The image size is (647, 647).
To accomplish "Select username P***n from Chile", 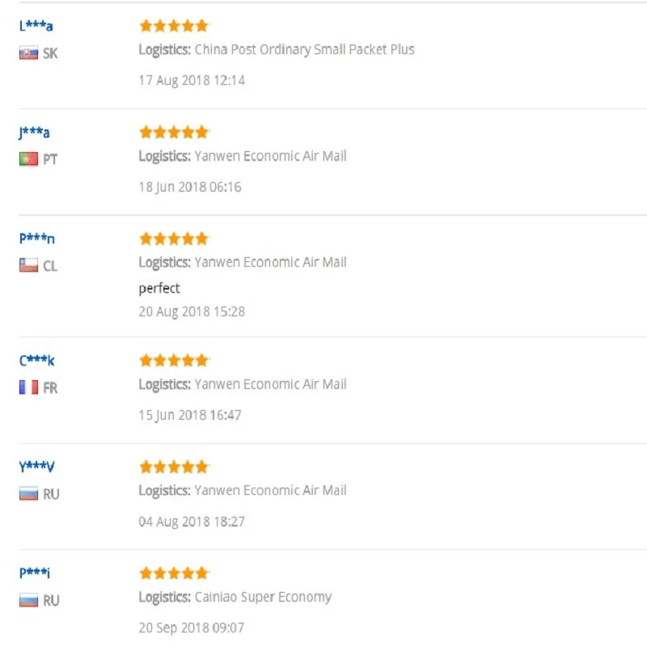I will pyautogui.click(x=37, y=239).
